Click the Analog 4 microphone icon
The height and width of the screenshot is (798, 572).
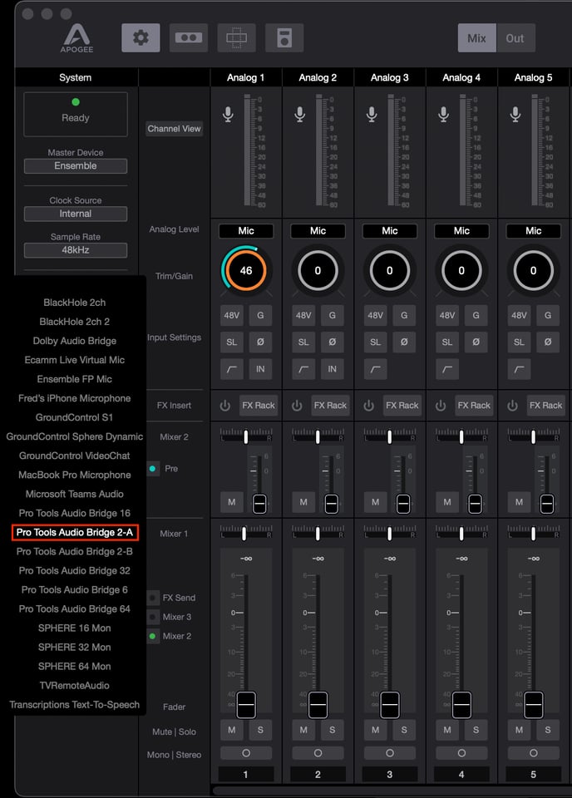(443, 115)
